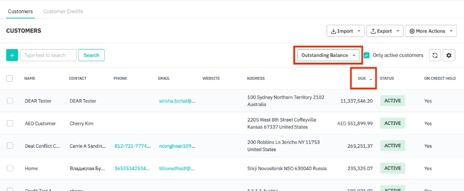Check the Home row checkbox
The image size is (464, 191).
[10, 168]
